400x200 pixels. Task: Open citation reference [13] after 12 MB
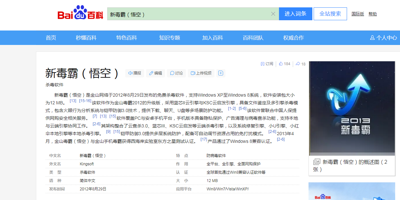point(73,101)
